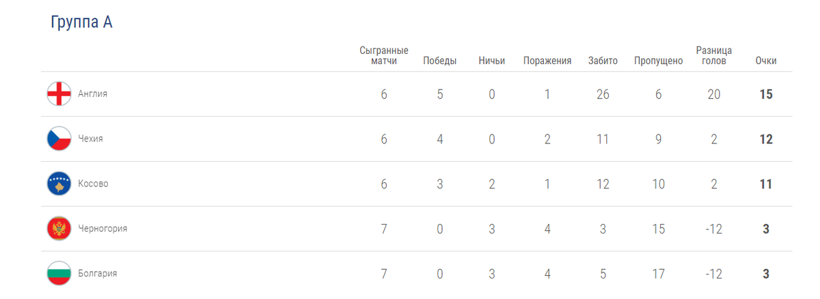Sort by Забито column header
The width and height of the screenshot is (820, 299).
coord(603,61)
